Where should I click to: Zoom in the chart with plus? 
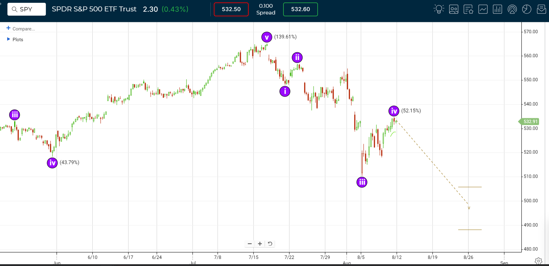coord(260,244)
